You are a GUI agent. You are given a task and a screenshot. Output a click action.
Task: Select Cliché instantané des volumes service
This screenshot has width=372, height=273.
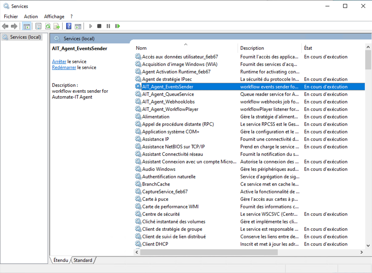coord(174,221)
